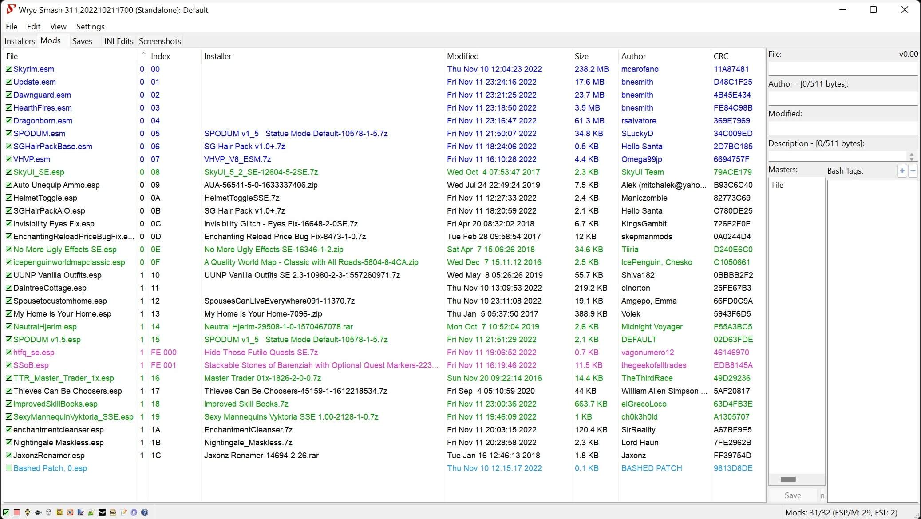Image resolution: width=921 pixels, height=519 pixels.
Task: Sort by the Index column header
Action: (x=174, y=56)
